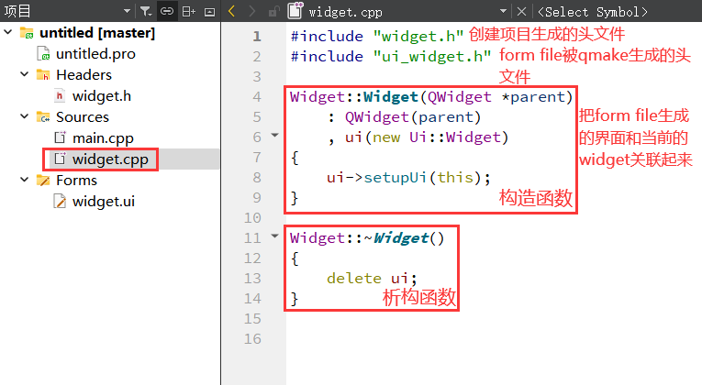This screenshot has height=385, width=702.
Task: Click the widget.h file icon
Action: 59,95
